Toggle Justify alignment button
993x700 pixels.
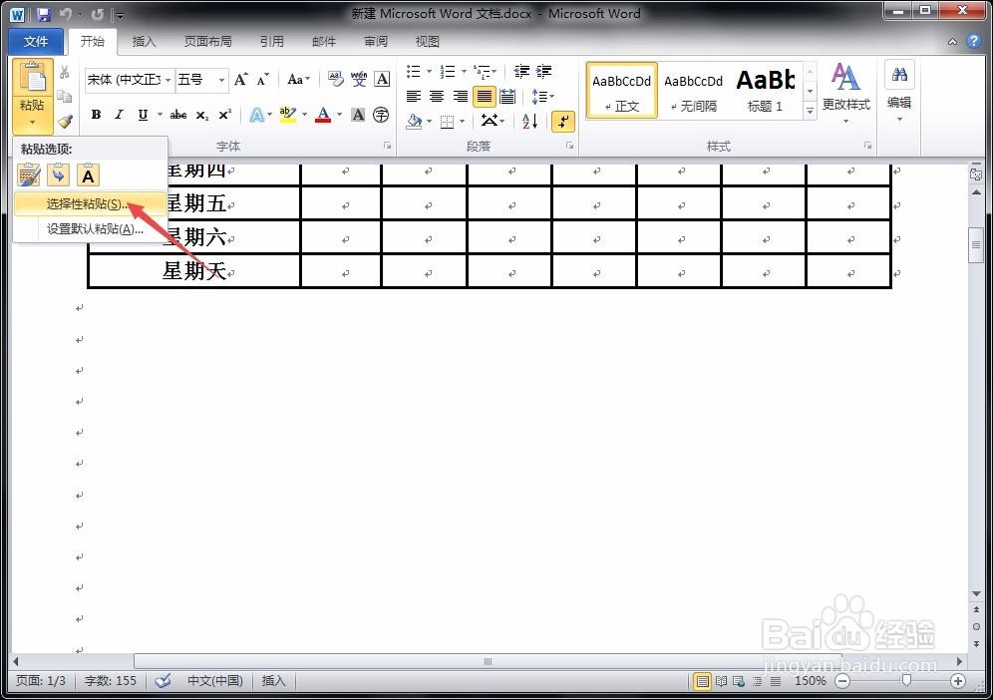484,97
